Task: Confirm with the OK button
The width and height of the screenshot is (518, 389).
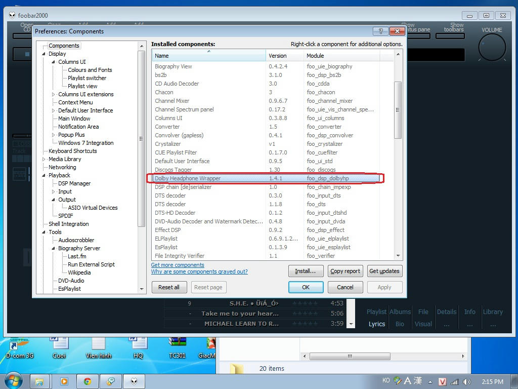Action: [306, 287]
